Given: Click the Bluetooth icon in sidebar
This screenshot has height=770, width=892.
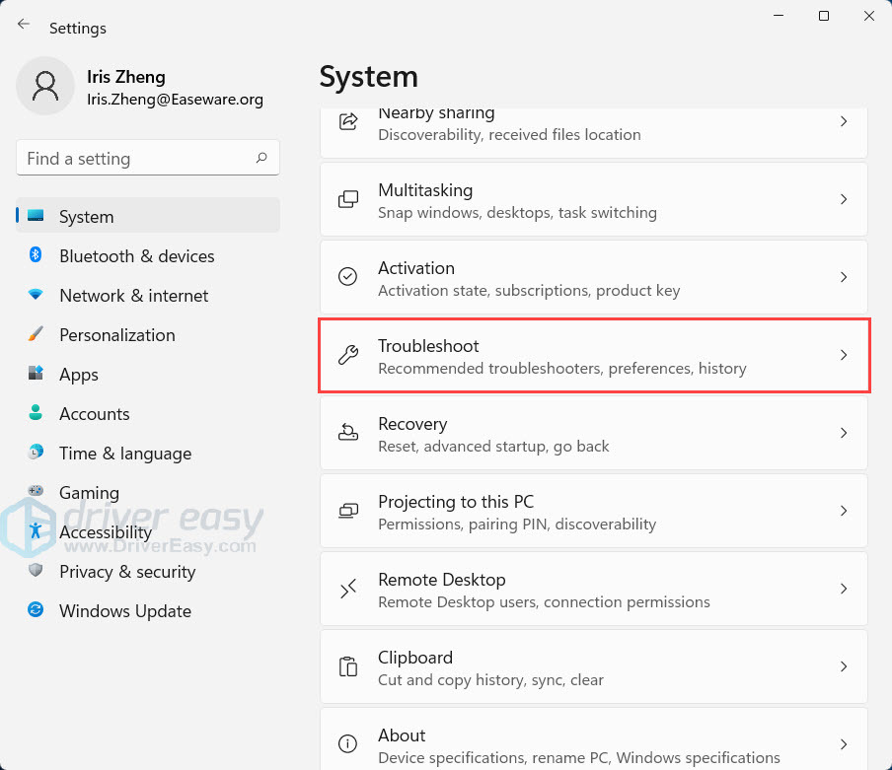Looking at the screenshot, I should coord(36,255).
